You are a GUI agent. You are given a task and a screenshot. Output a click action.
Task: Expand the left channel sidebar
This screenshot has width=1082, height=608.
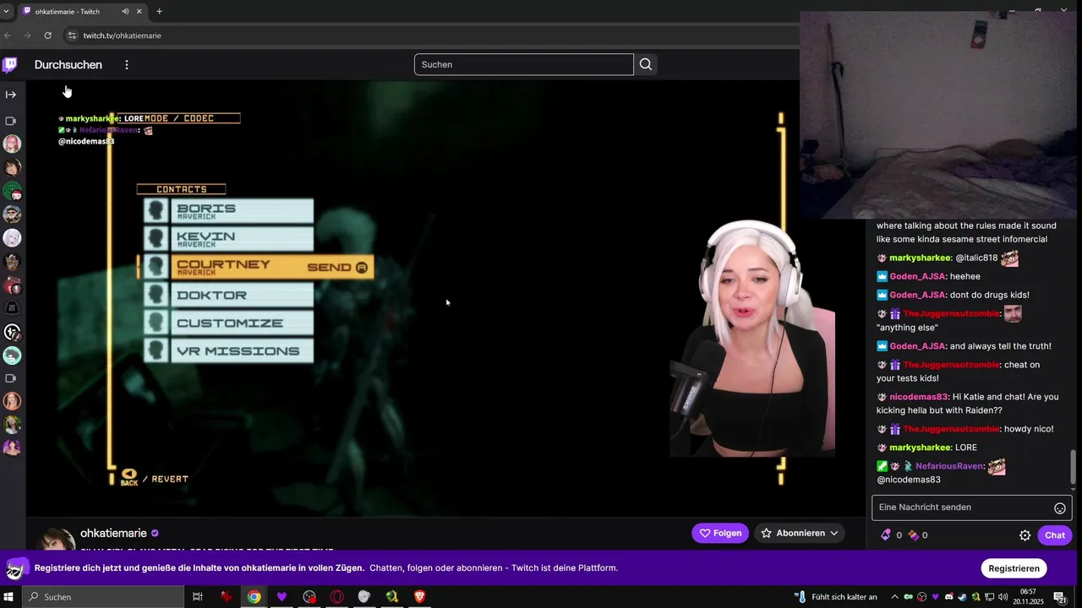11,95
